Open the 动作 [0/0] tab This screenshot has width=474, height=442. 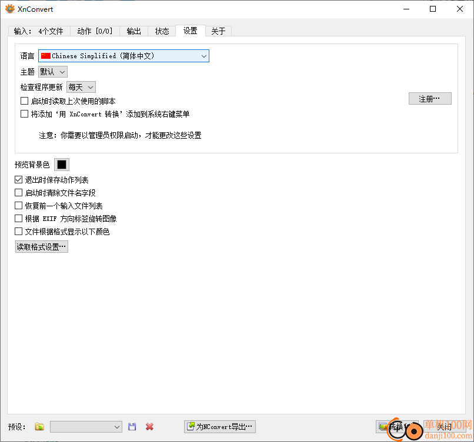click(95, 31)
